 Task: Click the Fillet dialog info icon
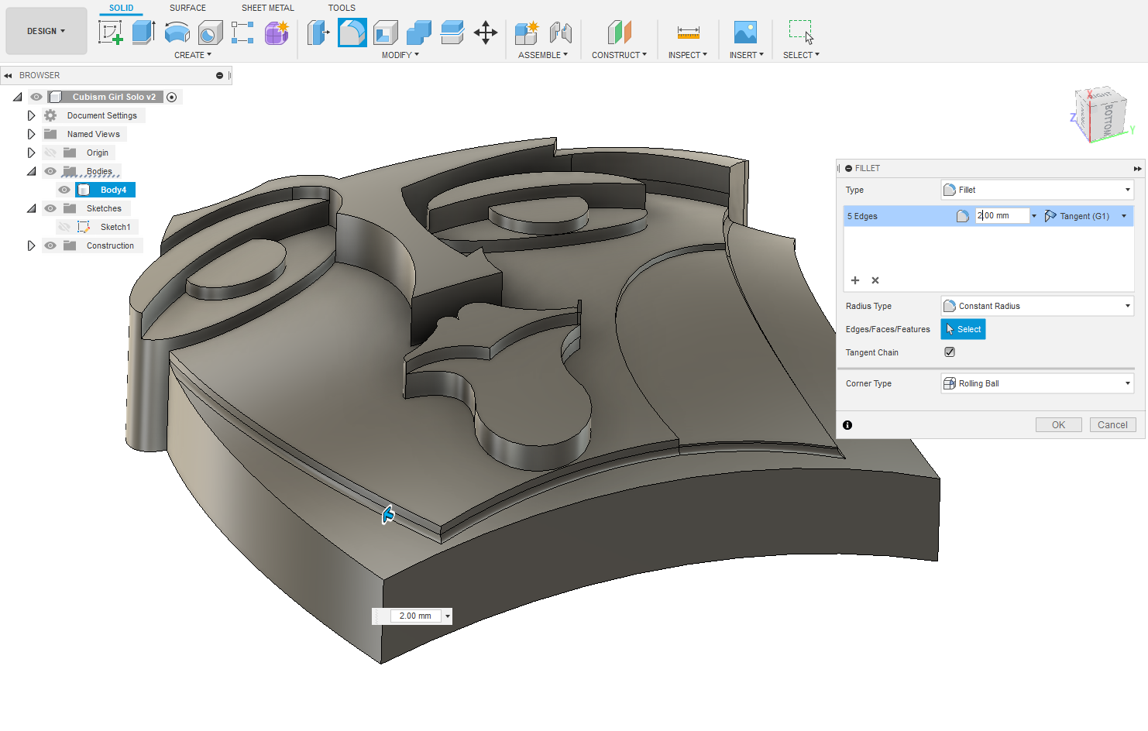[x=847, y=425]
